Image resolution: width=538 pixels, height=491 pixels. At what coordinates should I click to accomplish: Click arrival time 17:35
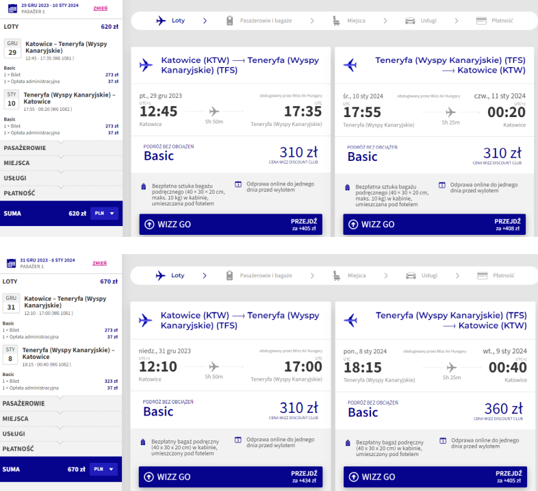pos(303,112)
